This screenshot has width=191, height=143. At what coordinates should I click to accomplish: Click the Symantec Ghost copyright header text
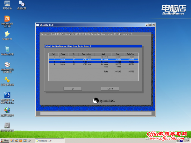click(86, 34)
